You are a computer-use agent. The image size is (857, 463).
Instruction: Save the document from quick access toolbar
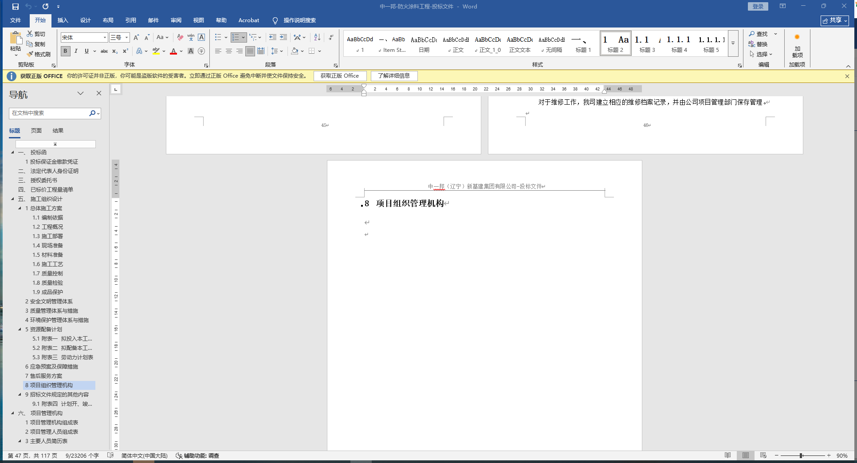click(x=16, y=7)
